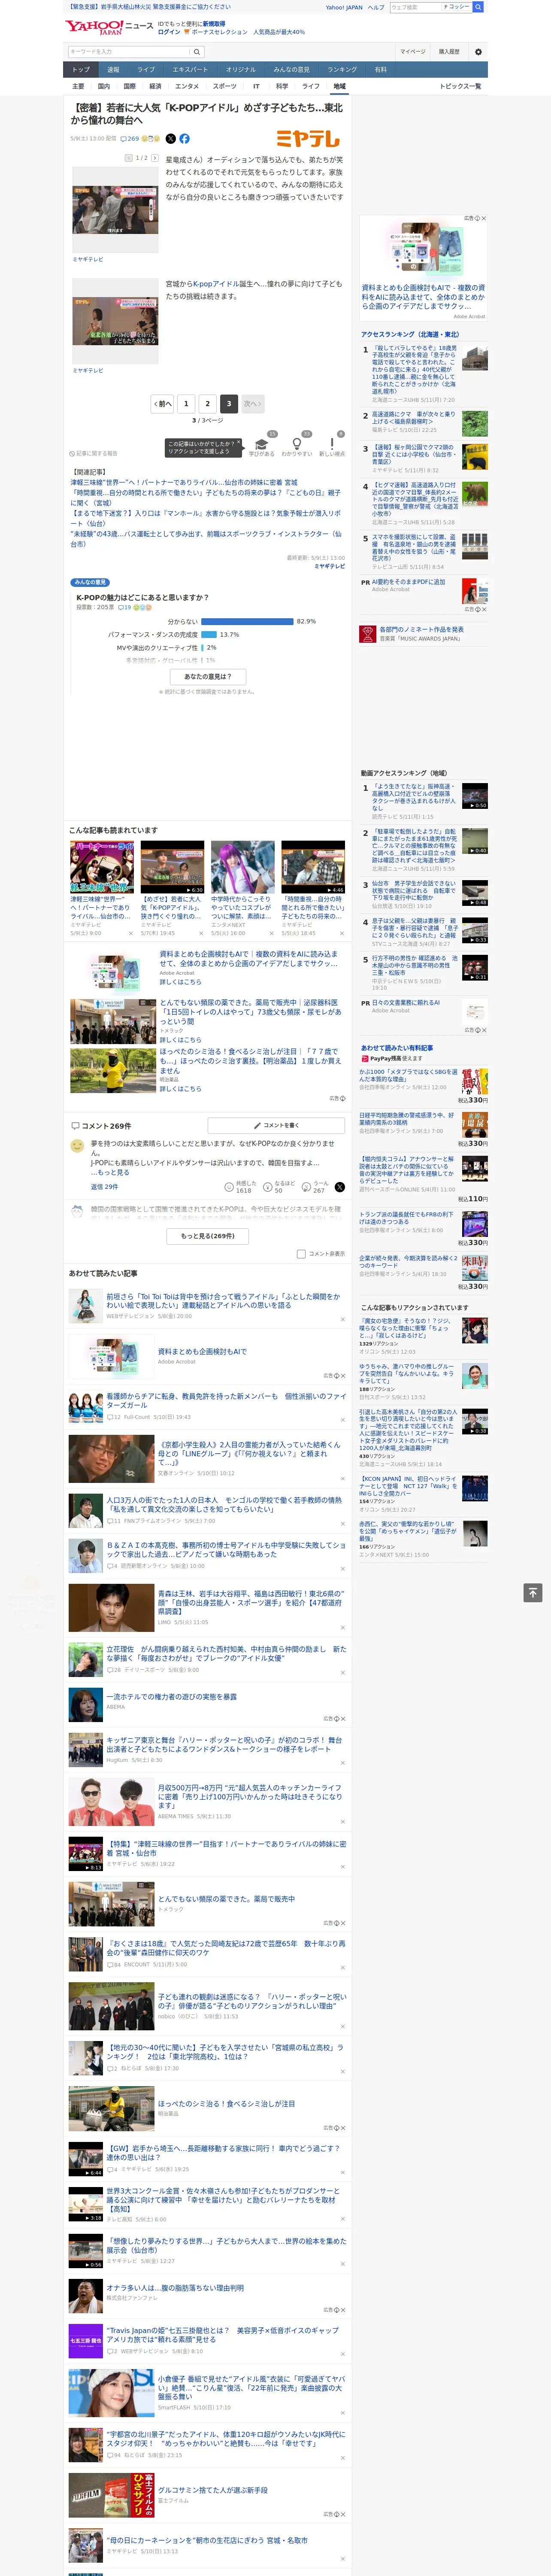This screenshot has height=2576, width=551.
Task: Click the みんなの意見 navigation tab
Action: tap(291, 70)
